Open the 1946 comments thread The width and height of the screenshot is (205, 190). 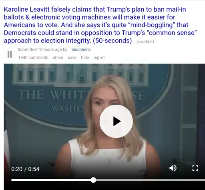point(33,58)
